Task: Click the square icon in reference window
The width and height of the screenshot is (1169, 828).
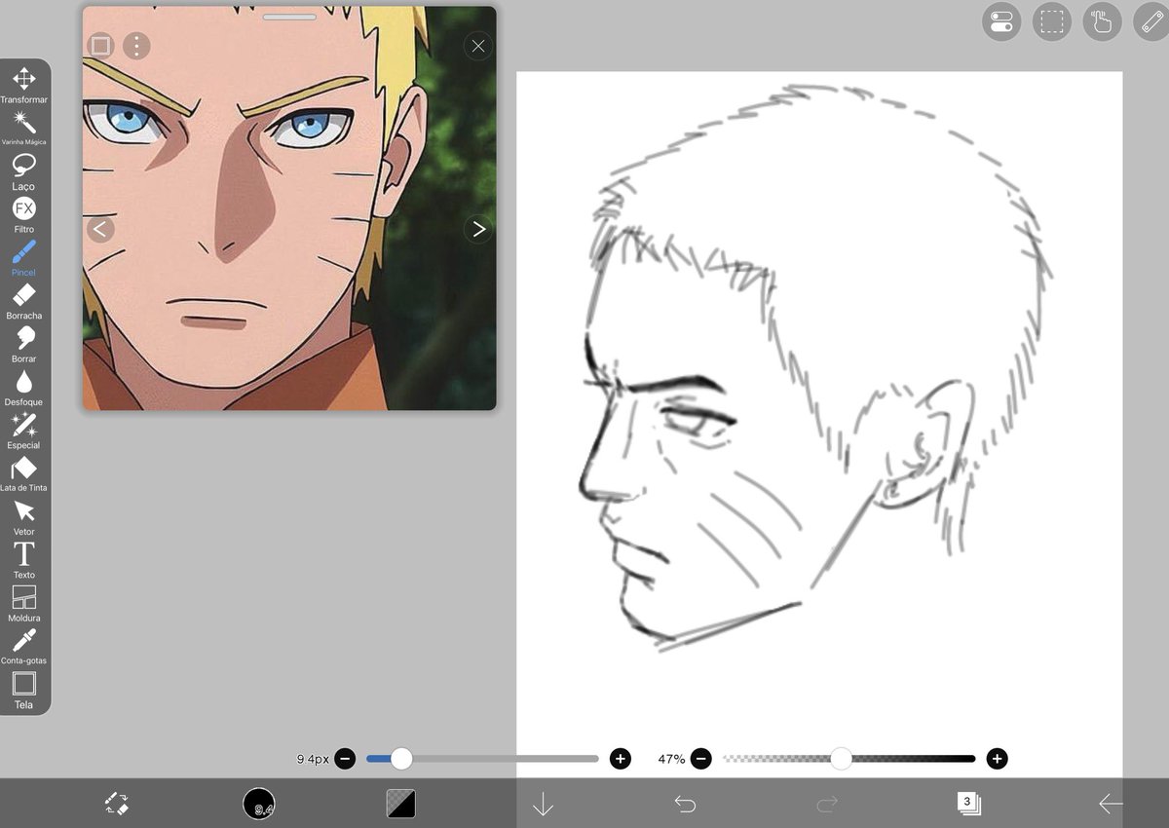Action: pyautogui.click(x=100, y=46)
